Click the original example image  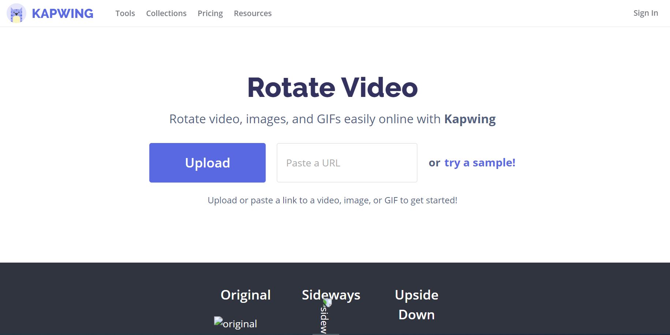click(236, 323)
